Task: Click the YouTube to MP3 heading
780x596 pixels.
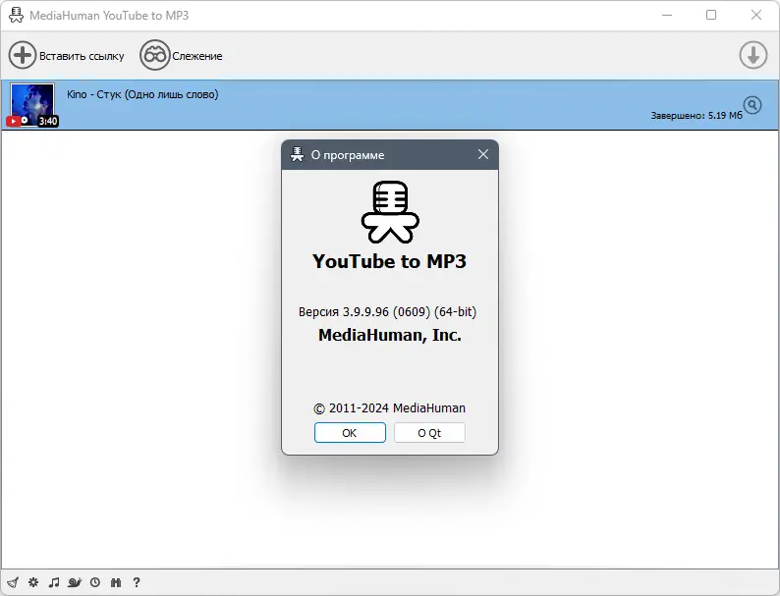Action: pyautogui.click(x=389, y=261)
